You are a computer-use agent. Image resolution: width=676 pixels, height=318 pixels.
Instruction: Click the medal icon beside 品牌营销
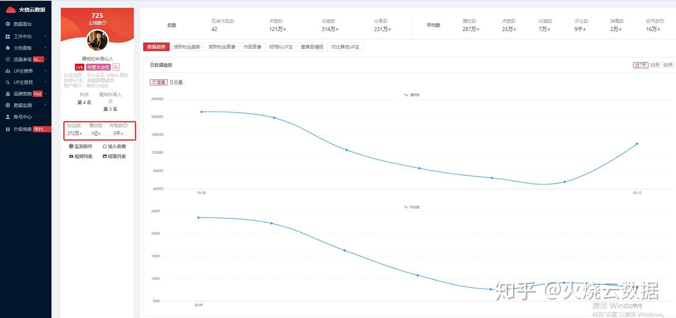tap(8, 94)
